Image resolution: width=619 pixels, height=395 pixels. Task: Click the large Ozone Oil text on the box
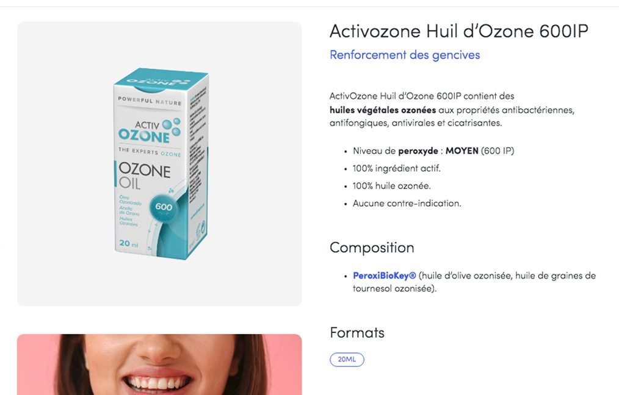coord(145,176)
